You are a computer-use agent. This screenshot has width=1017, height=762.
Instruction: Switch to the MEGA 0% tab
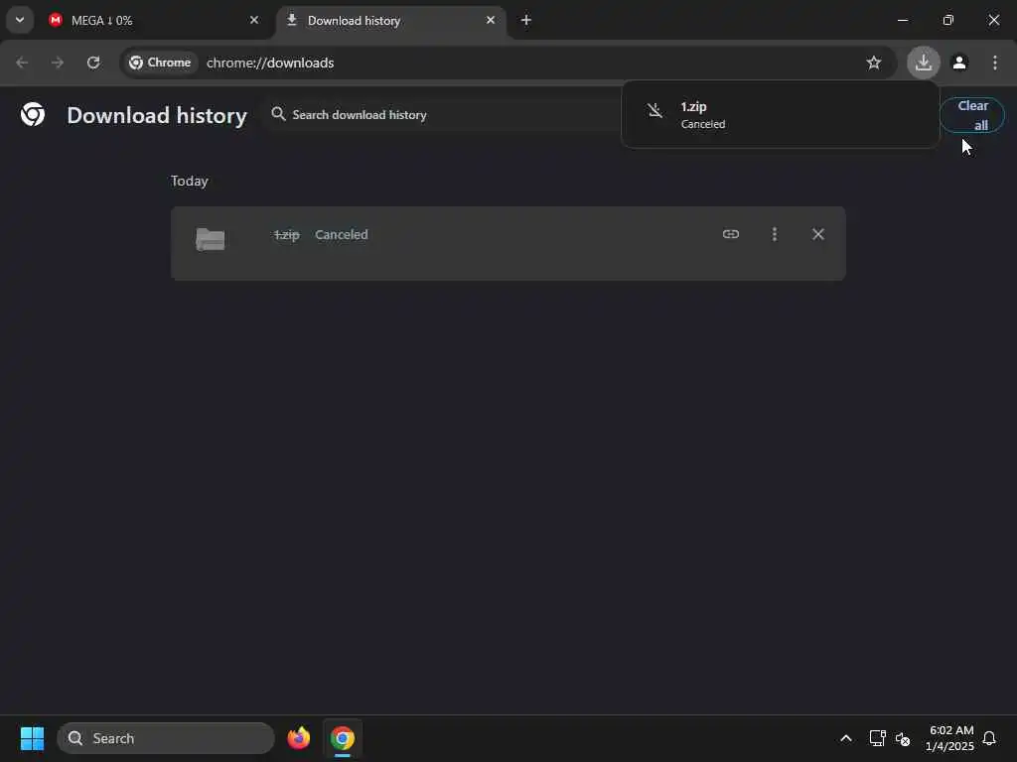pyautogui.click(x=155, y=20)
